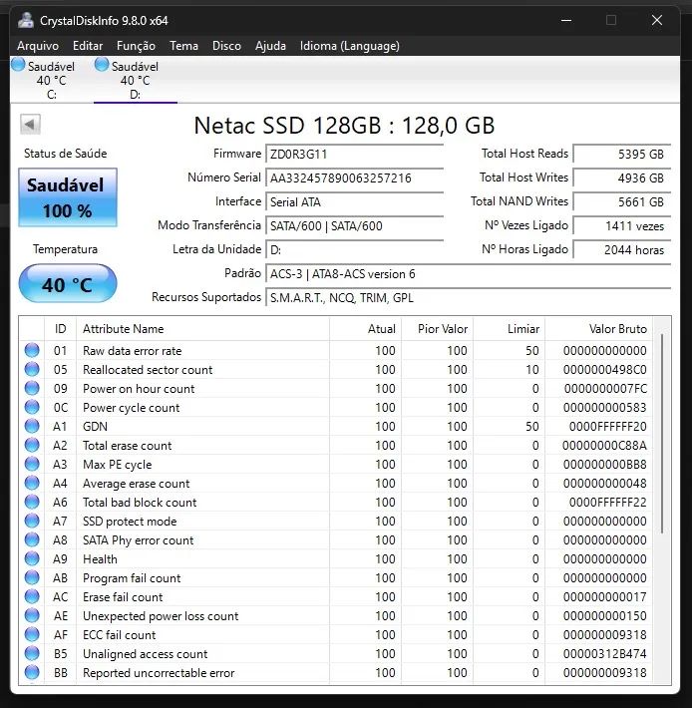Click the attribute list vertical scrollbar

pyautogui.click(x=662, y=434)
